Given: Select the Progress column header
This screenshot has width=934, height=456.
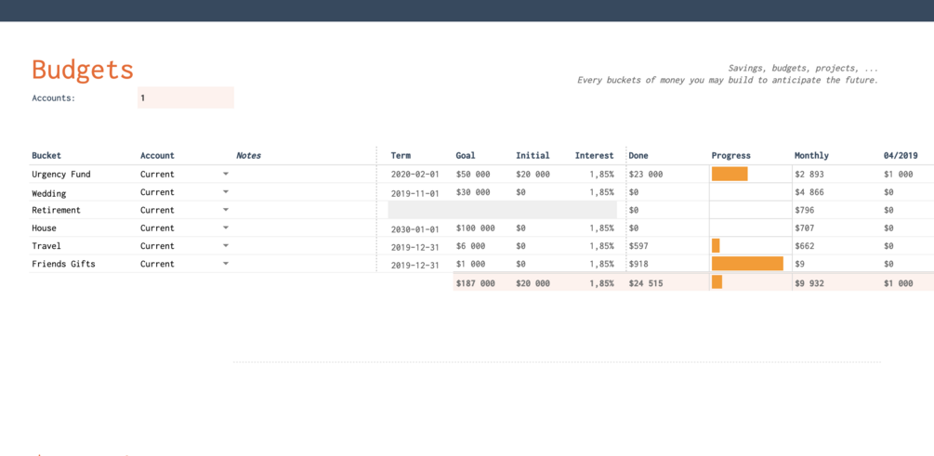Looking at the screenshot, I should pos(730,155).
